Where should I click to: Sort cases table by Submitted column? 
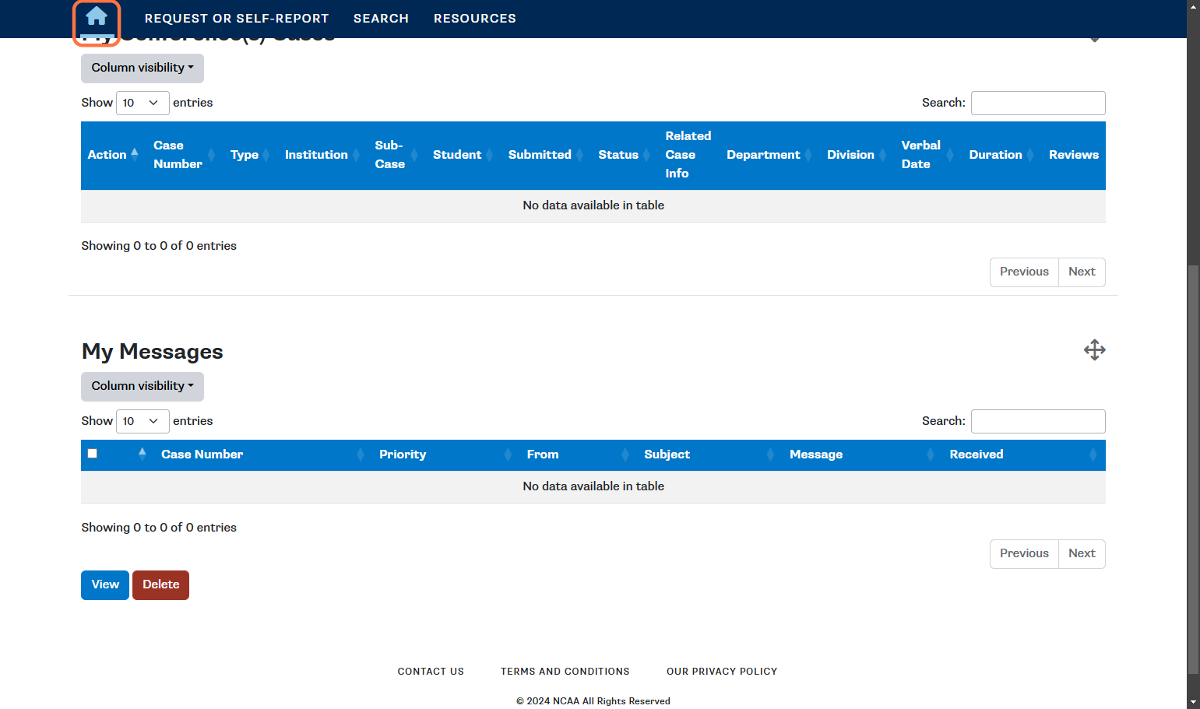[x=547, y=155]
